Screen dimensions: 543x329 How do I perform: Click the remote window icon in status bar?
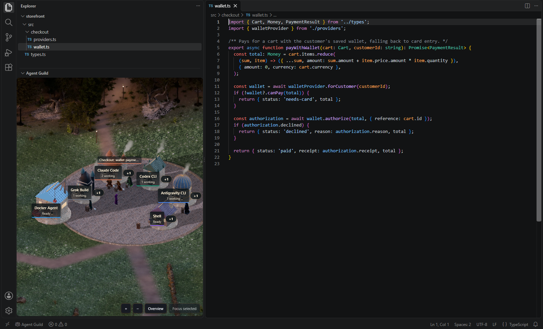7,324
